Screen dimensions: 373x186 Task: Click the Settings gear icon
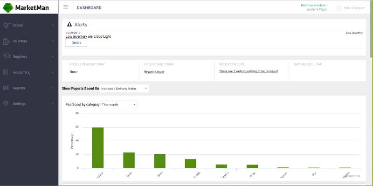click(6, 103)
